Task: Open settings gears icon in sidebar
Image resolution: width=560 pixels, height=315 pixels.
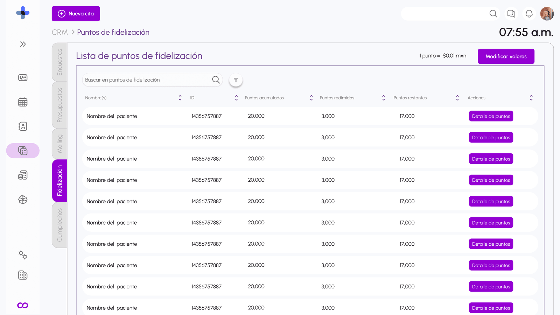Action: click(x=23, y=255)
